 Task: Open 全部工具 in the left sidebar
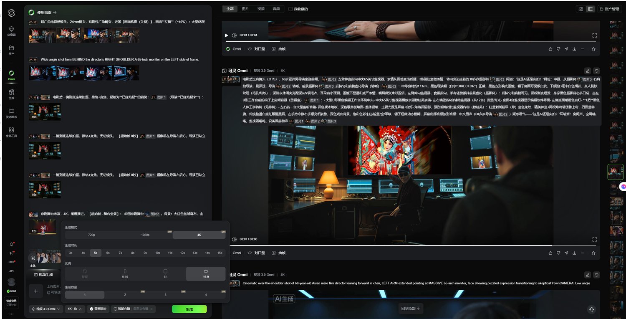pos(11,132)
